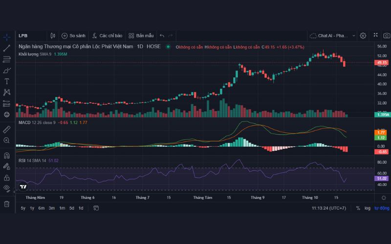Toggle hide all drawings eye icon
391x244 pixels.
(x=7, y=188)
